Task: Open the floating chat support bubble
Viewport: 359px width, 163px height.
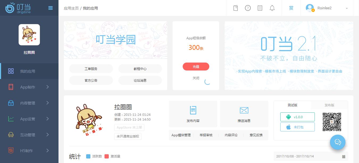Action: pos(338,142)
